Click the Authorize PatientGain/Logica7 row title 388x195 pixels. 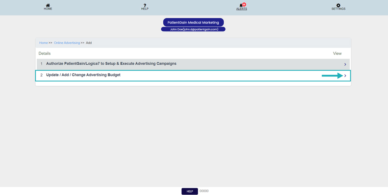[x=111, y=64]
